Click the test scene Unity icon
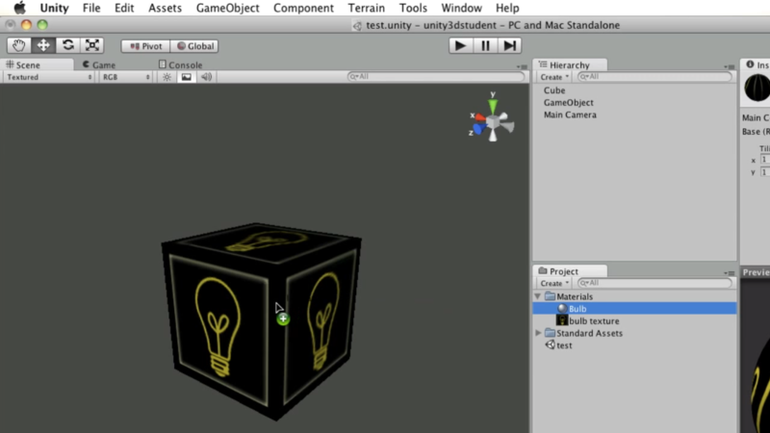The height and width of the screenshot is (433, 770). tap(550, 345)
